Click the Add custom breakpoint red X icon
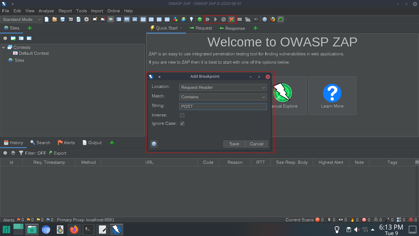 point(232,19)
